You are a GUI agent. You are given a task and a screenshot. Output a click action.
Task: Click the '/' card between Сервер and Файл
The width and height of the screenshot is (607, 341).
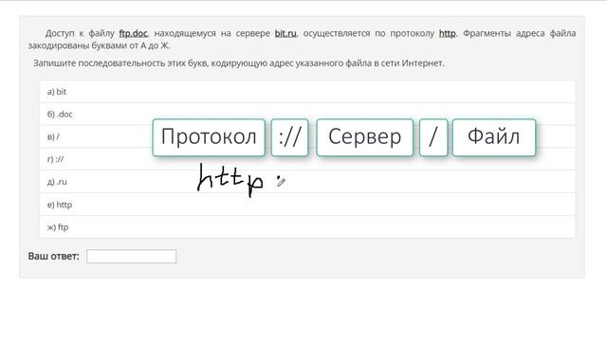pos(433,137)
